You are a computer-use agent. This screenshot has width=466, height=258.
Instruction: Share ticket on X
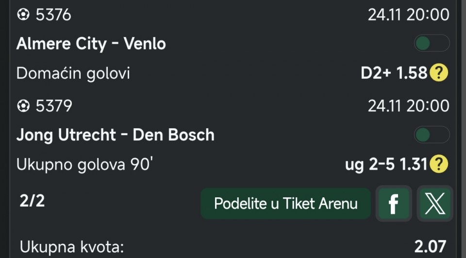tap(434, 204)
